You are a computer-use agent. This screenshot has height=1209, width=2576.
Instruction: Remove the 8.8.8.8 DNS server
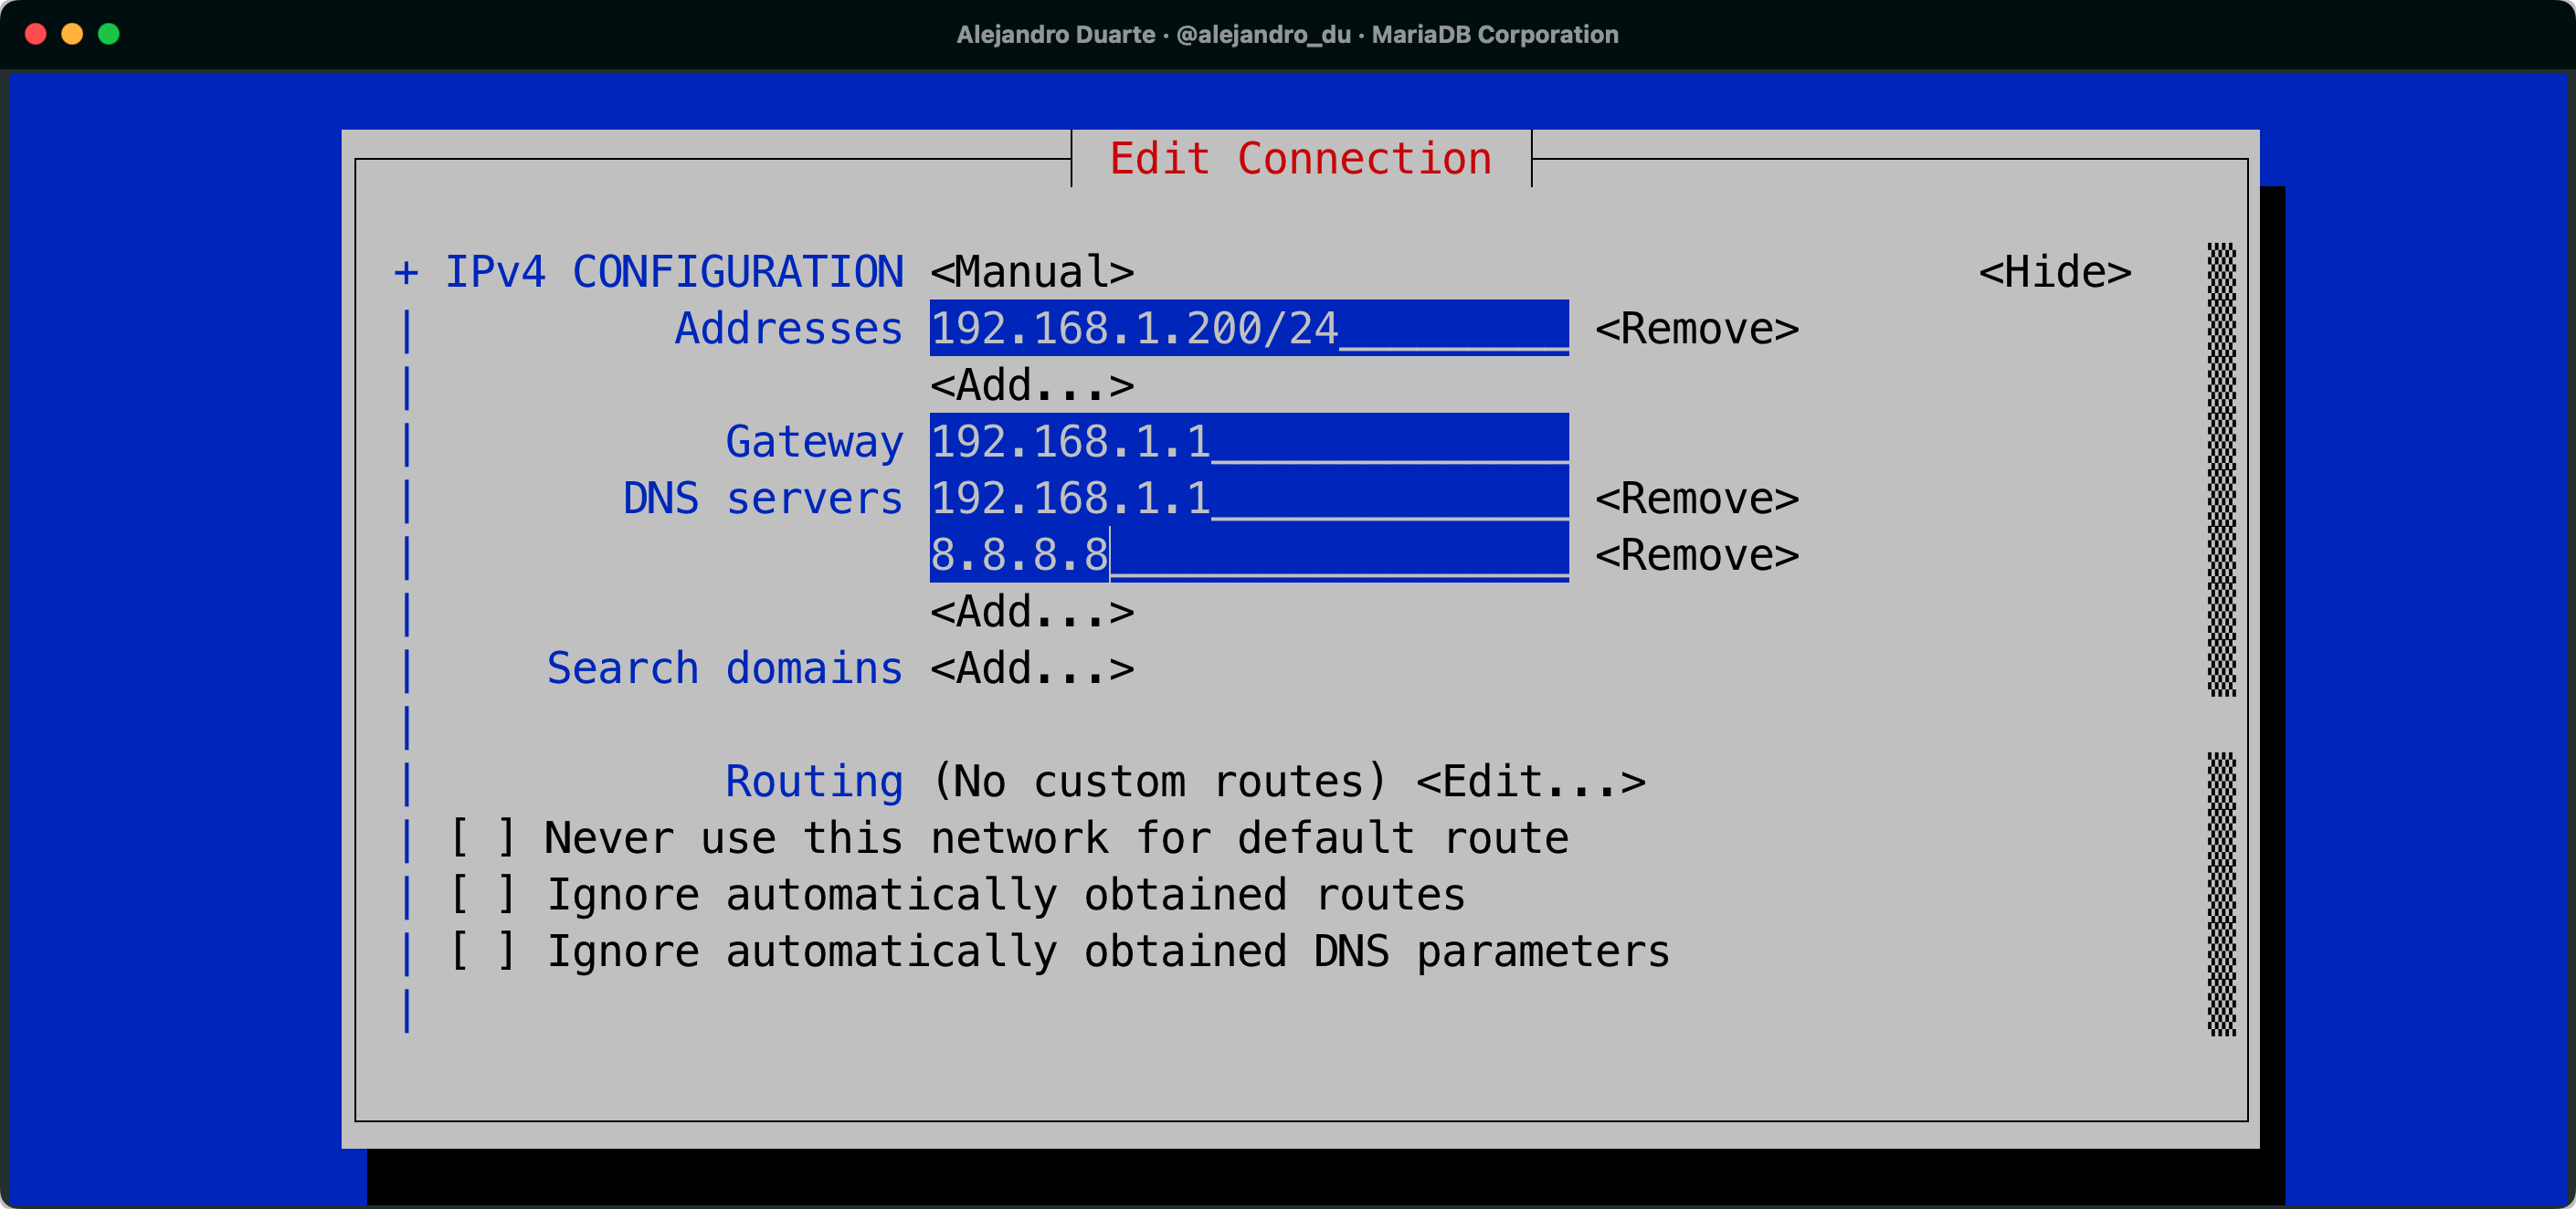click(1696, 555)
